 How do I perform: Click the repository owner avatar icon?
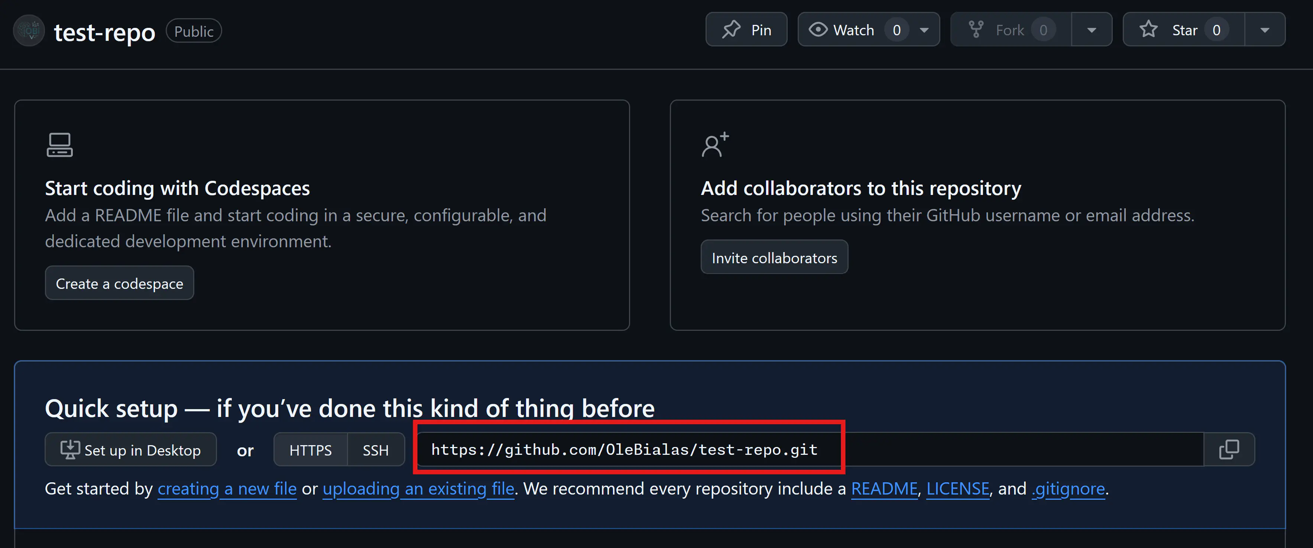click(x=29, y=31)
